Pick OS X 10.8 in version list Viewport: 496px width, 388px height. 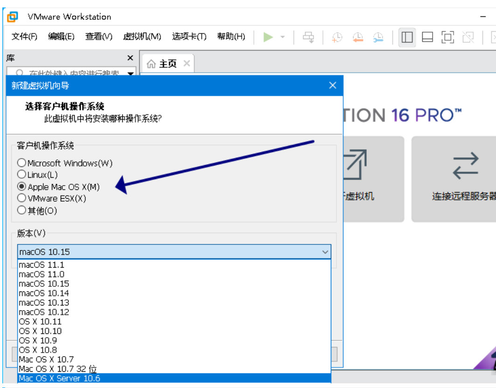[x=174, y=350]
